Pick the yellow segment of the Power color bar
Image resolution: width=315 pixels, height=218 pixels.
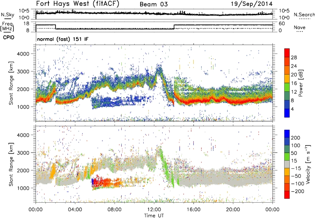coord(287,79)
